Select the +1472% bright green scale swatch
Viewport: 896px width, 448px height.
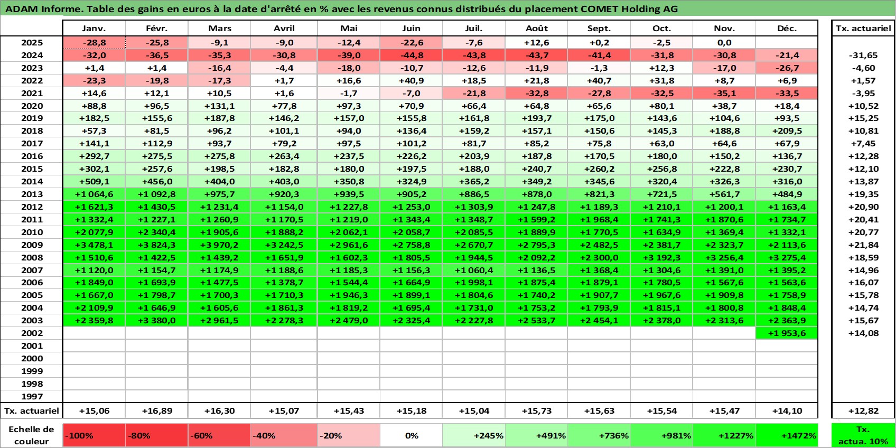tap(787, 435)
